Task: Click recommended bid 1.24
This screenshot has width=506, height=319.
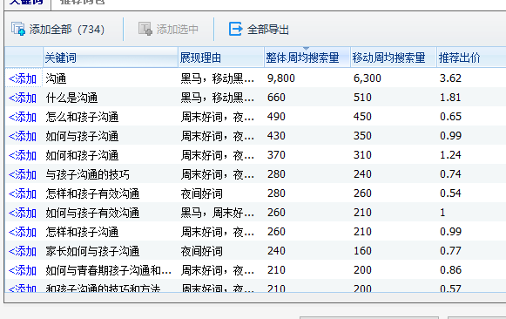Action: pos(450,155)
